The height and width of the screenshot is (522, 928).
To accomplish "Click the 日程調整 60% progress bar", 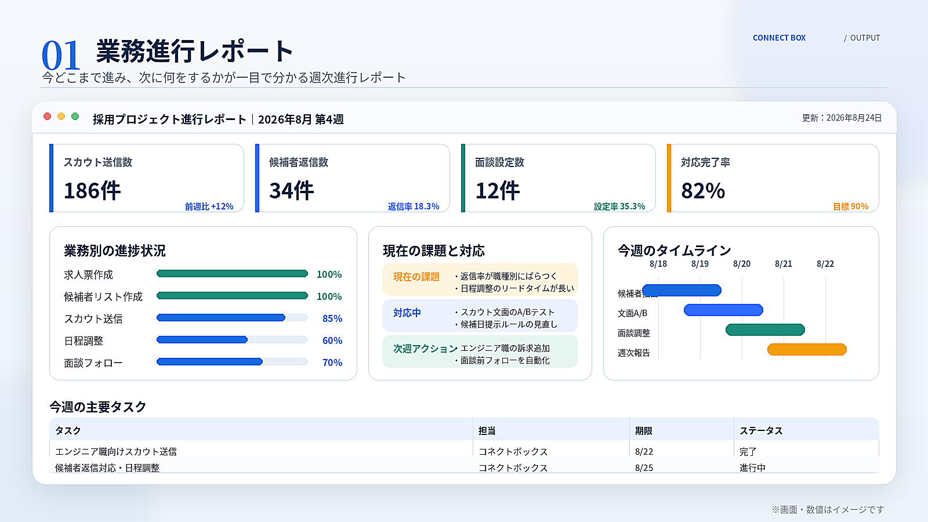I will 232,340.
